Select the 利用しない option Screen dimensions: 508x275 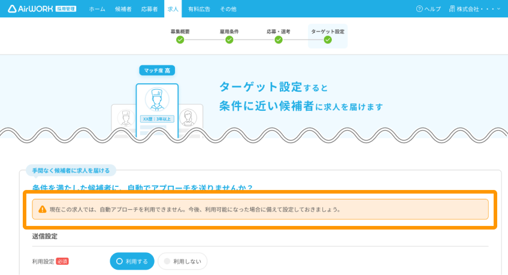point(182,261)
